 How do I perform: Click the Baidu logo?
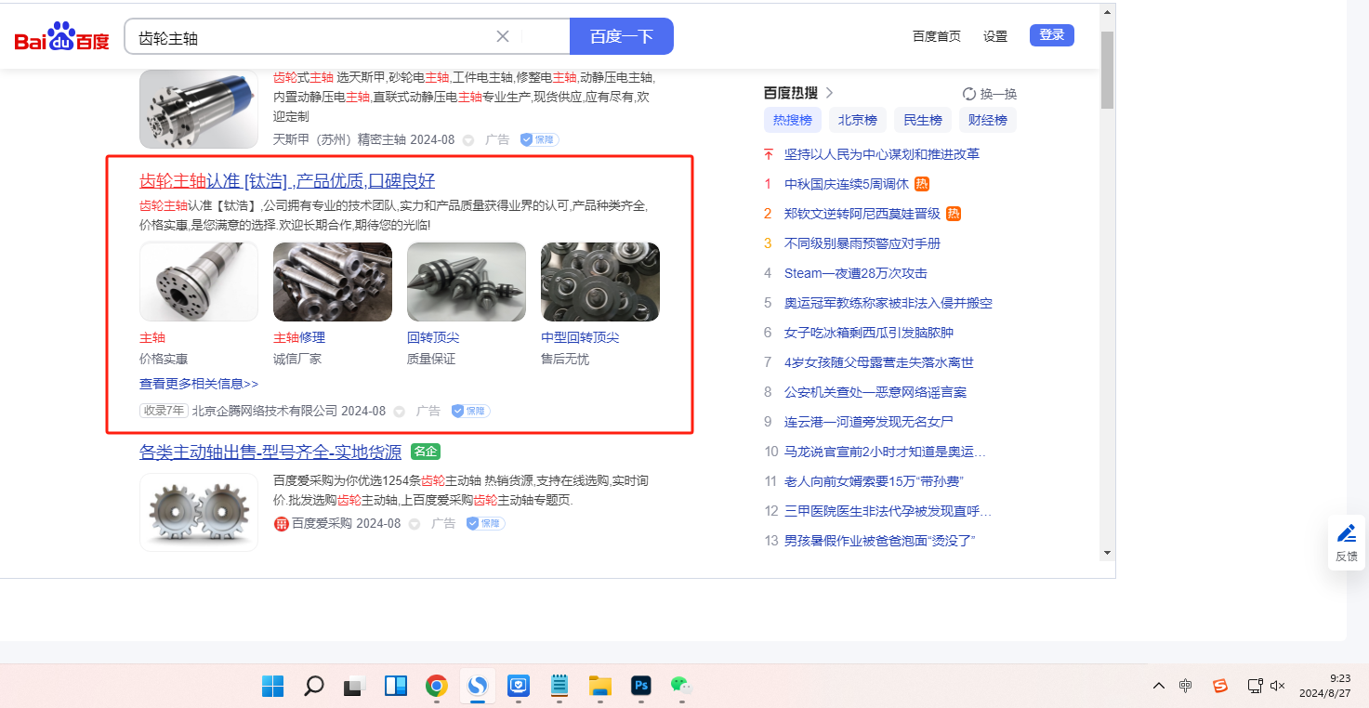pos(61,37)
